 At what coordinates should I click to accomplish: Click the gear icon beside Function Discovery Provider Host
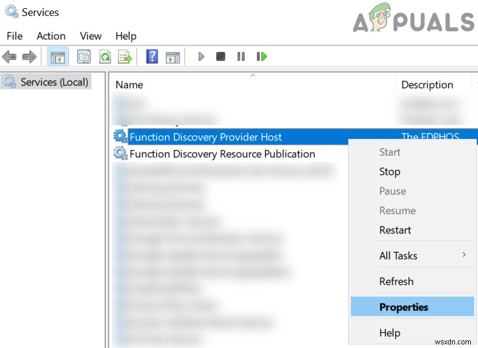120,136
